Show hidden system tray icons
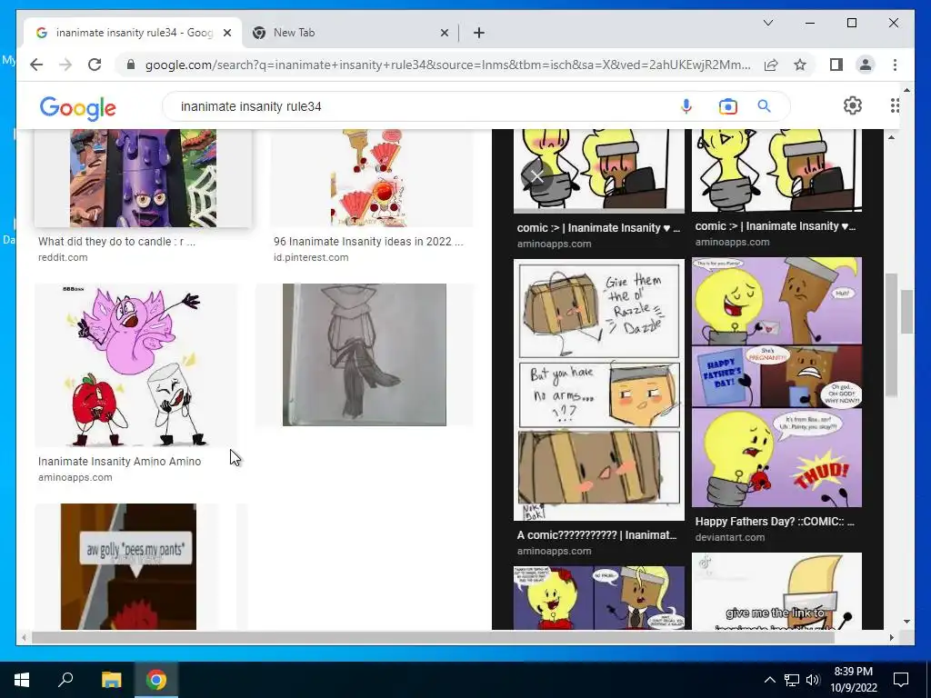The image size is (931, 698). point(769,680)
